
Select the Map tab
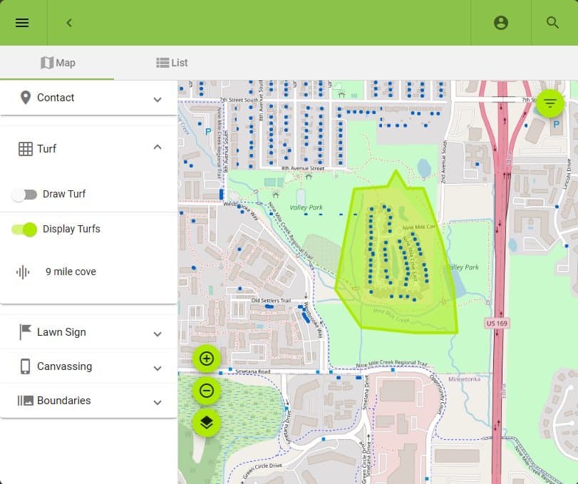(x=58, y=63)
